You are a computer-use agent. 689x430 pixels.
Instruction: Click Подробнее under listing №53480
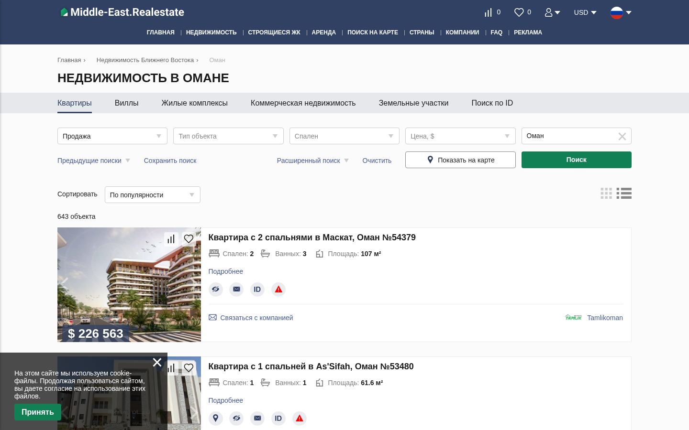click(225, 400)
